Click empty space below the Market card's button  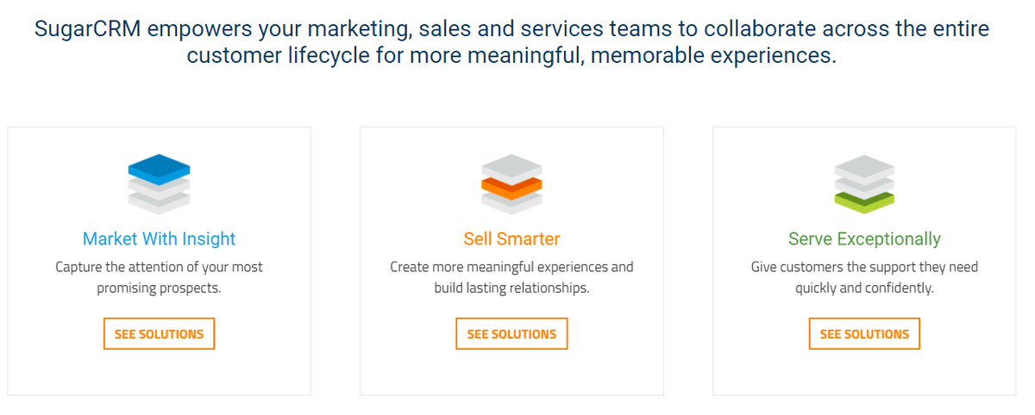point(159,373)
